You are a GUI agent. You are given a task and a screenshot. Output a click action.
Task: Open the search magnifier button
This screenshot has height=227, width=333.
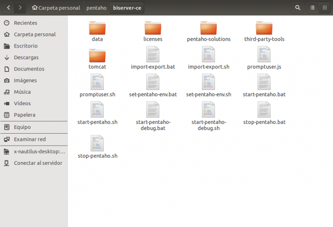click(298, 8)
